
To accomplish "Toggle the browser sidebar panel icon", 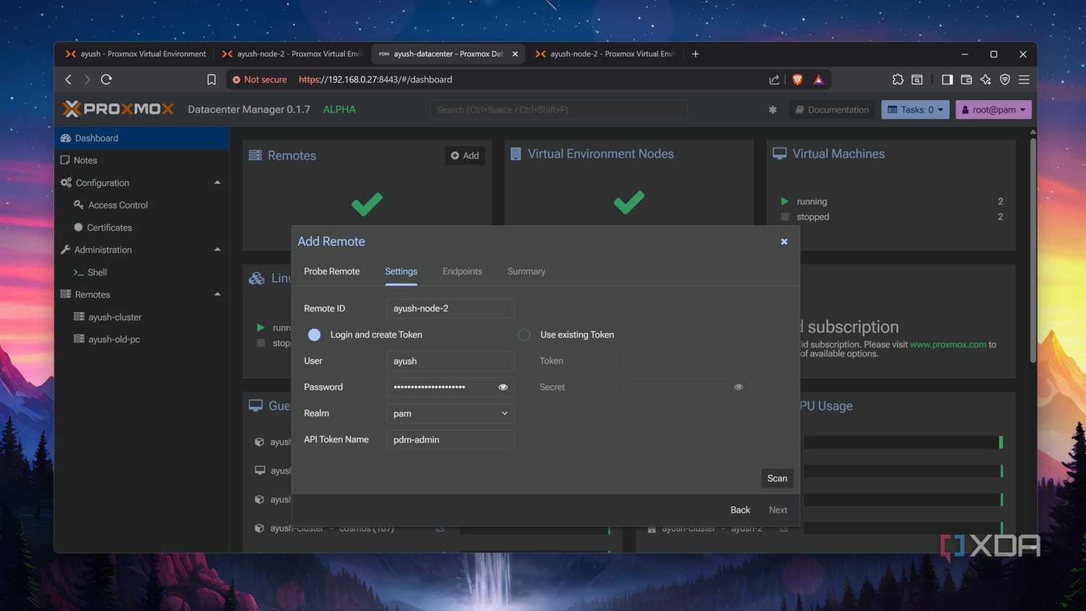I will pyautogui.click(x=947, y=80).
